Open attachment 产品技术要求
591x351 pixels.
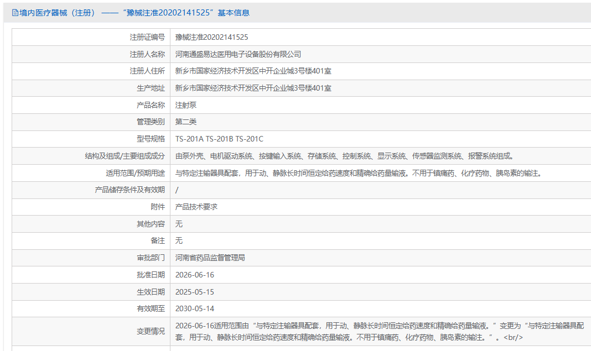[x=196, y=207]
